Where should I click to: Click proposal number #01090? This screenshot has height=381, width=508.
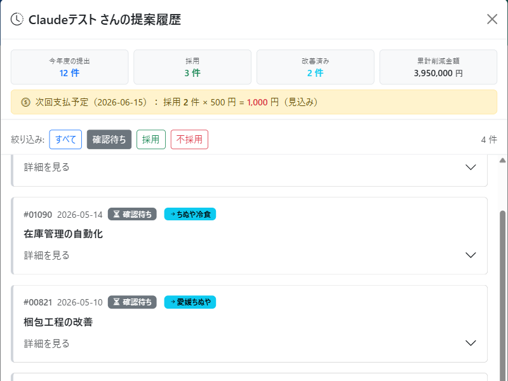(38, 215)
